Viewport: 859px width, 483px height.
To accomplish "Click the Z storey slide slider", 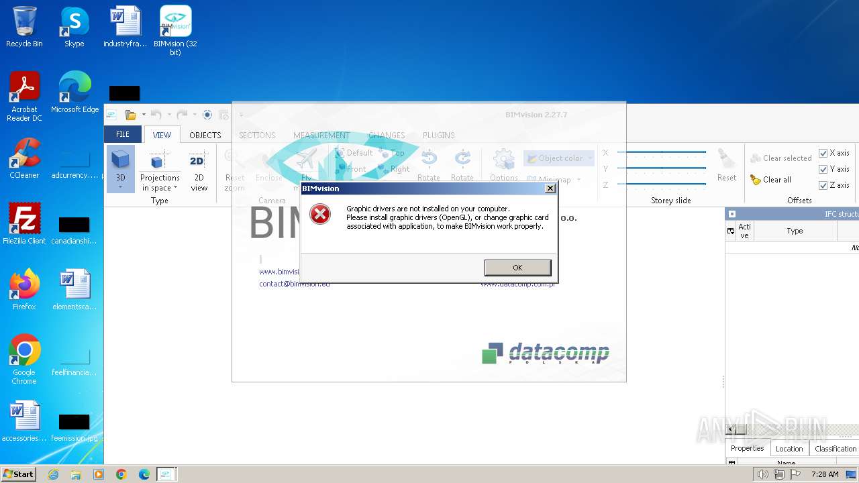I will click(662, 184).
